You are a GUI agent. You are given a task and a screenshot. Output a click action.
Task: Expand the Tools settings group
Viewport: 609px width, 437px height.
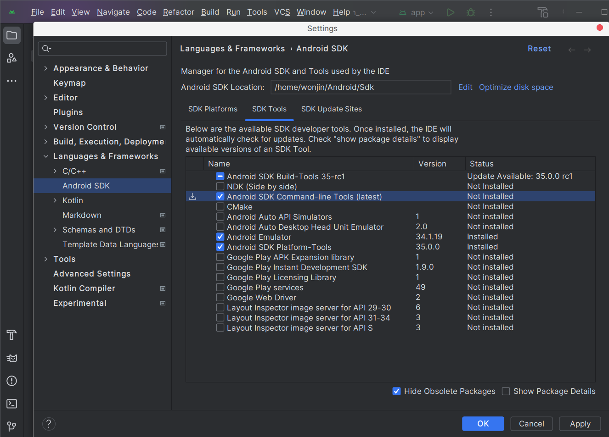(x=45, y=259)
